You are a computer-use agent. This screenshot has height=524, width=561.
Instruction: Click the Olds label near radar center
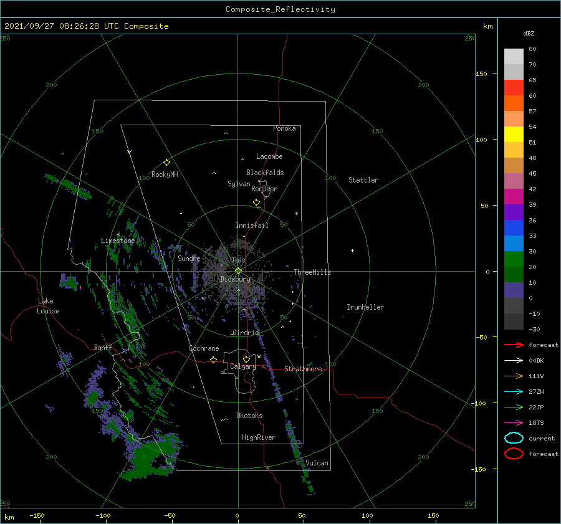pos(237,259)
